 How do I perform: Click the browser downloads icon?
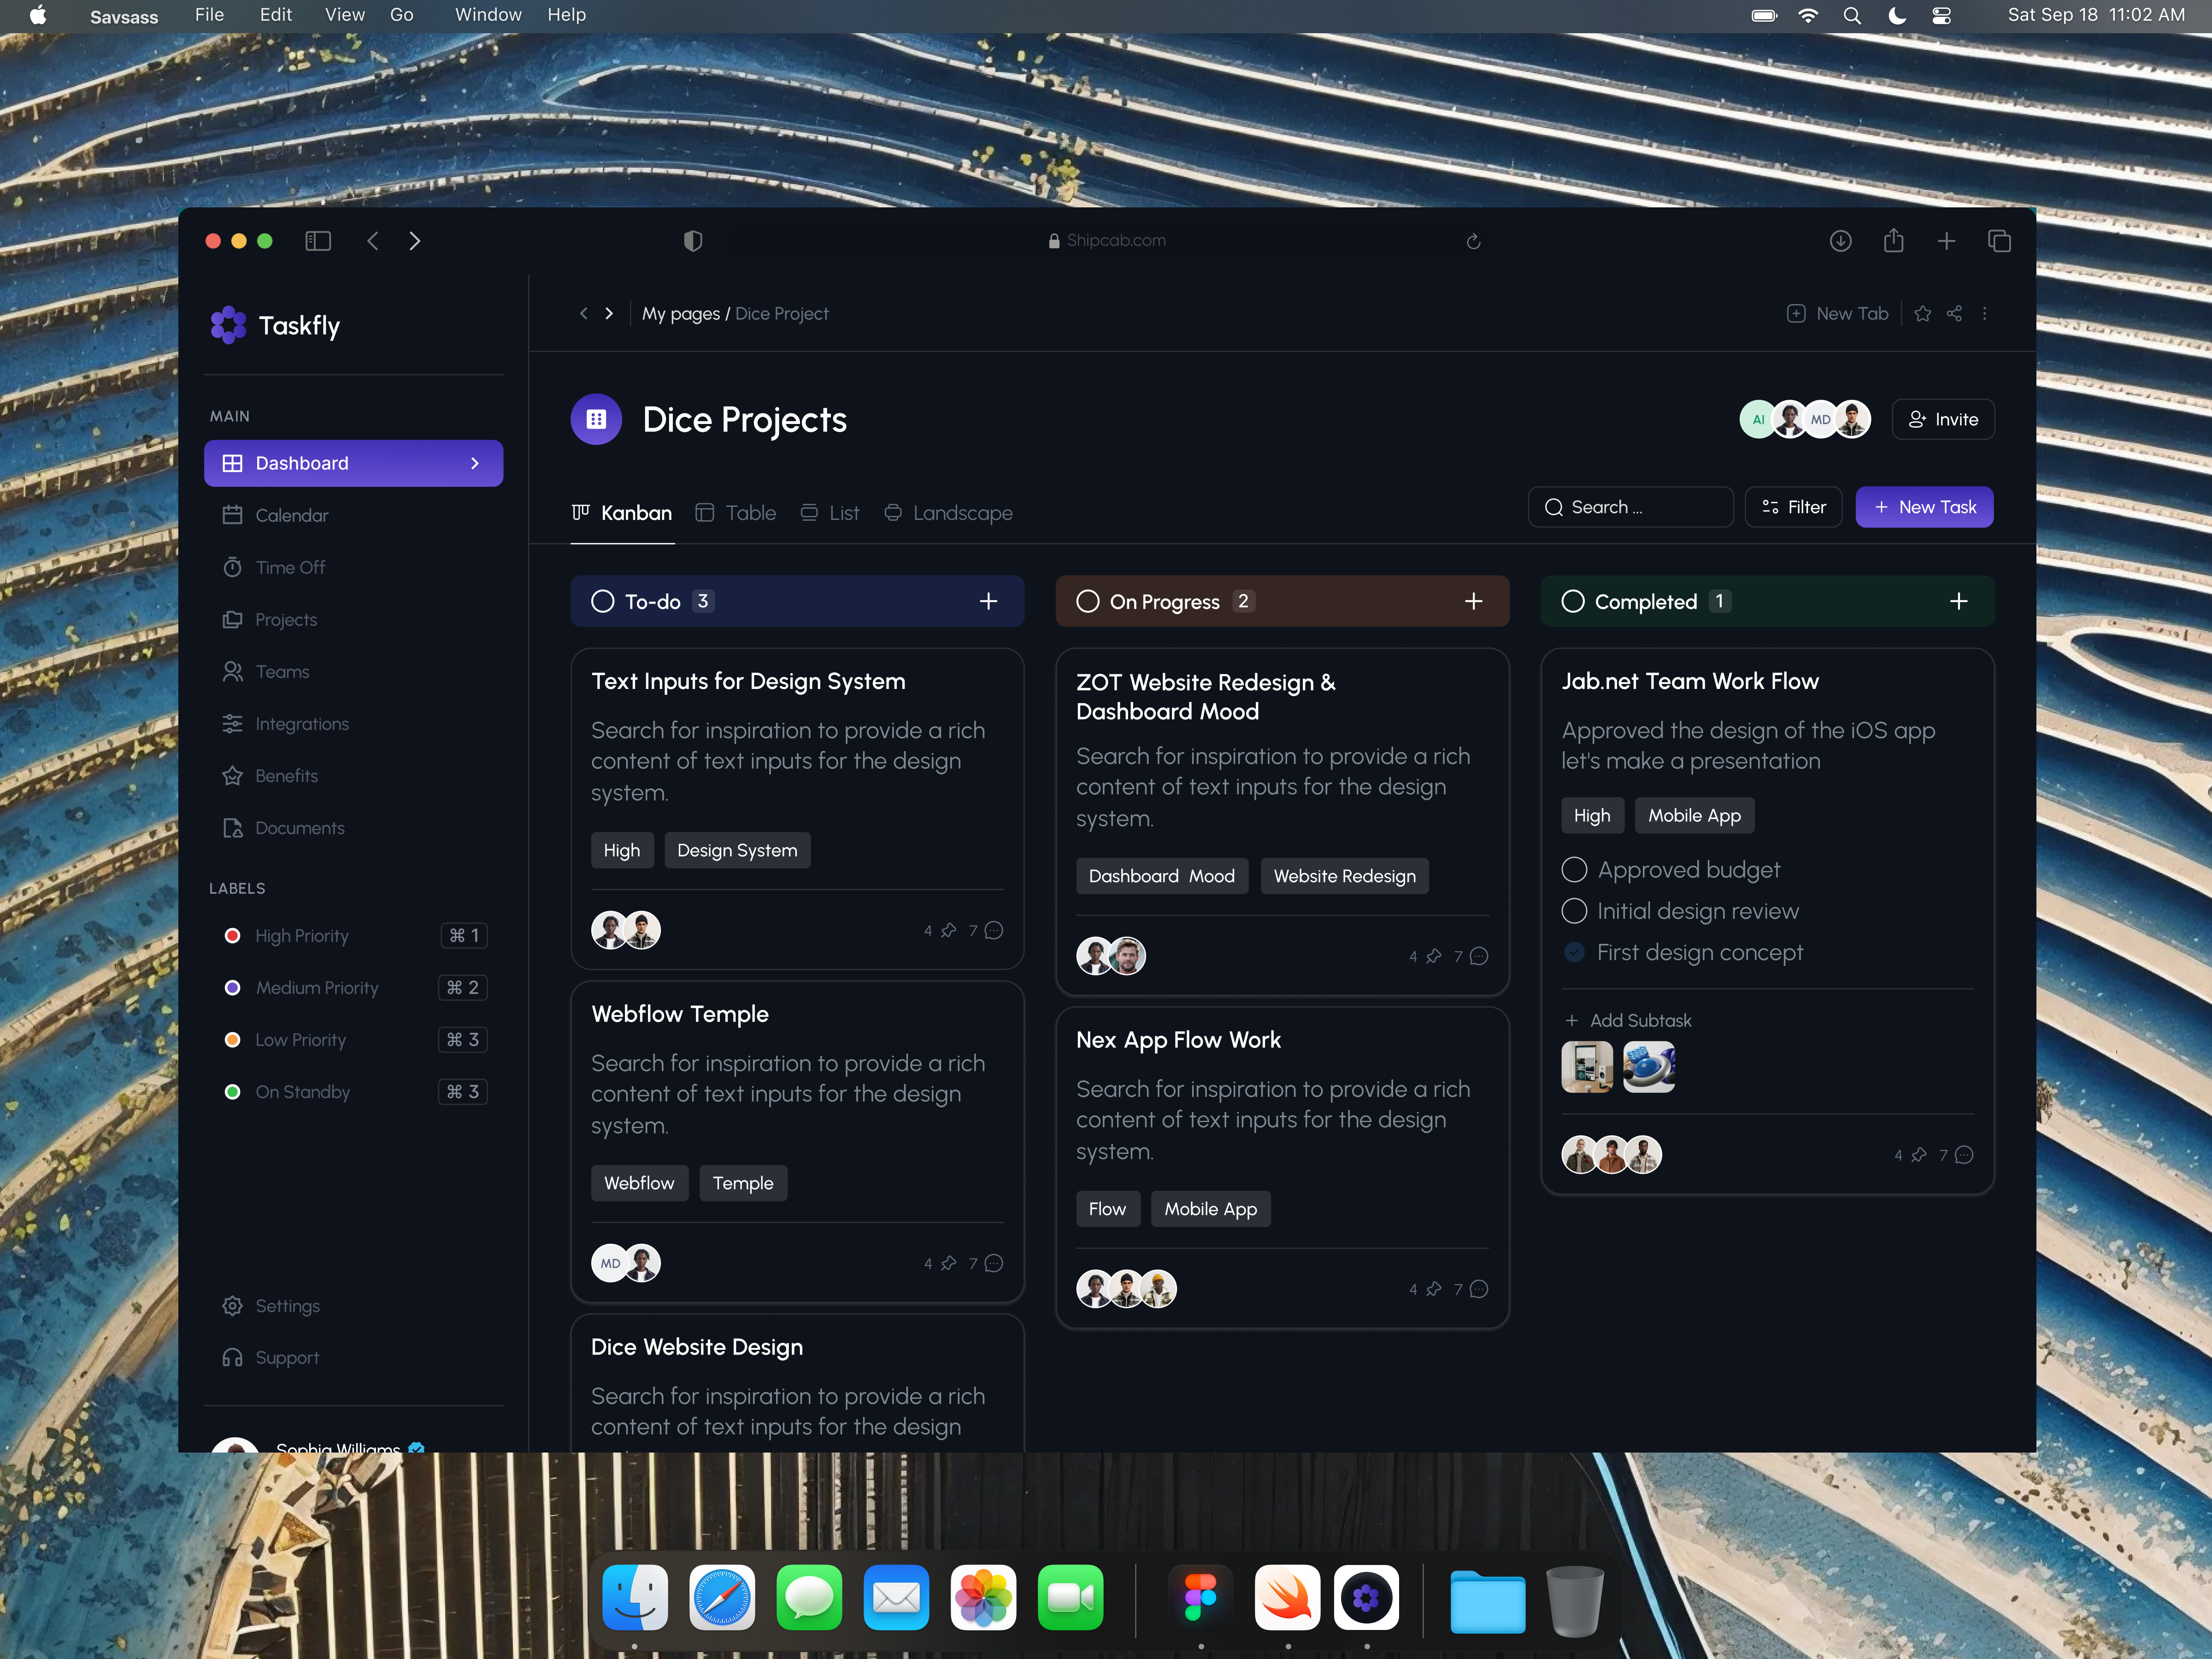[x=1840, y=241]
